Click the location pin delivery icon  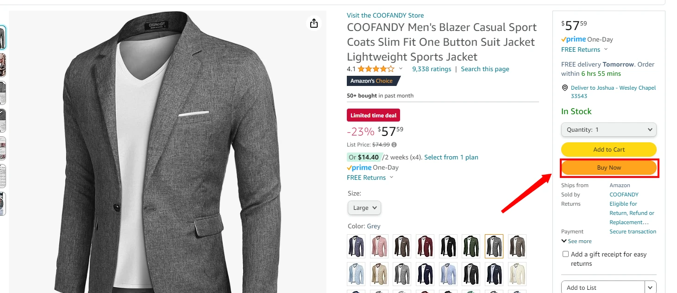(564, 88)
